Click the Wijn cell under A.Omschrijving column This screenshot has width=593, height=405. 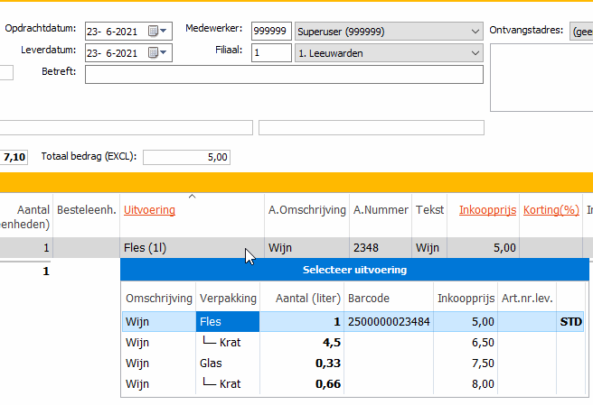click(x=306, y=248)
